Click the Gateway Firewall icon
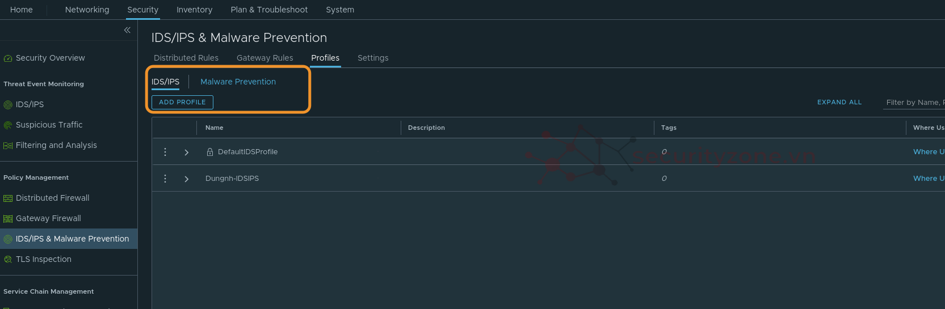 pyautogui.click(x=8, y=219)
